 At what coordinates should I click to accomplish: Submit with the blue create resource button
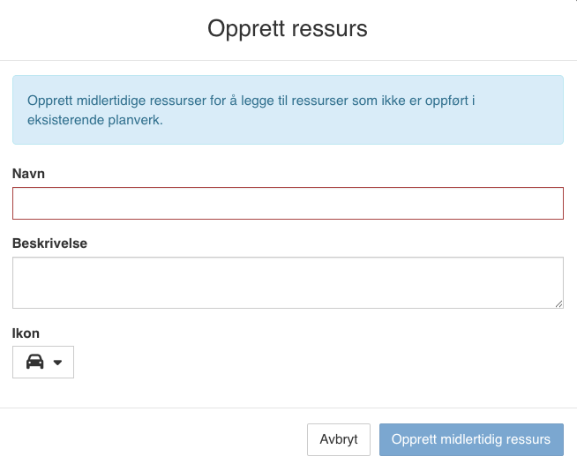[471, 439]
